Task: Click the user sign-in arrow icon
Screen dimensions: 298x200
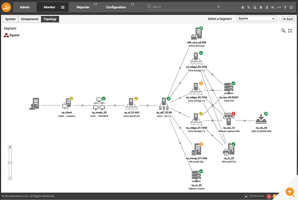Action: (273, 7)
